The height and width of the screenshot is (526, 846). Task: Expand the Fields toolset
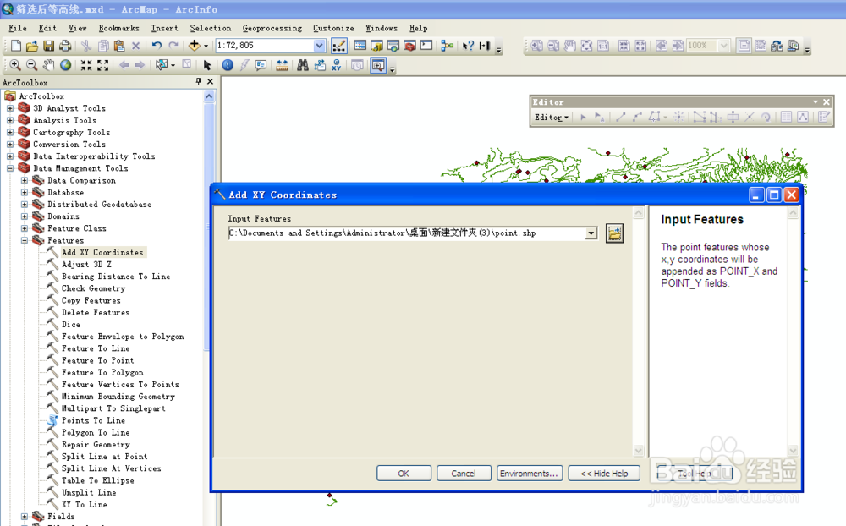25,517
